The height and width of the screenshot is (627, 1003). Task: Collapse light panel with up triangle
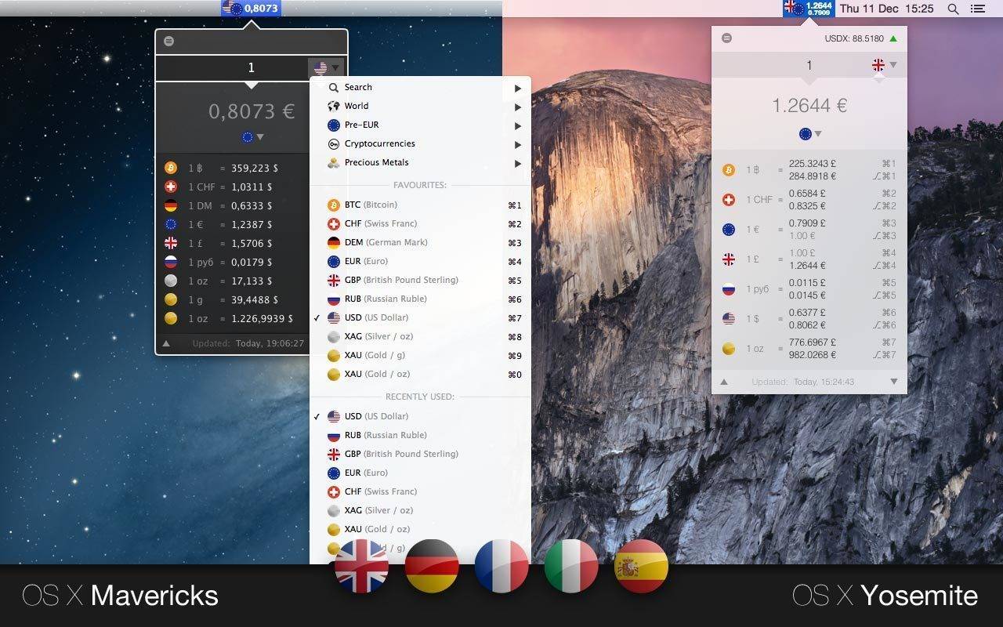(724, 382)
